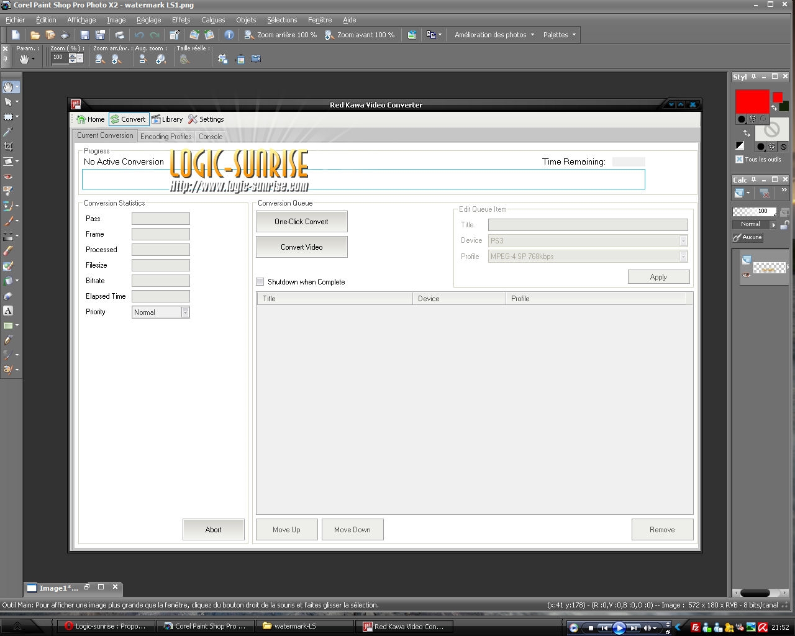Click the Open file folder icon
This screenshot has width=795, height=636.
(35, 35)
